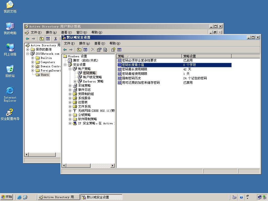This screenshot has width=268, height=201.
Task: Click left arrow of policy tree horizontal scrollbar
Action: (64, 165)
